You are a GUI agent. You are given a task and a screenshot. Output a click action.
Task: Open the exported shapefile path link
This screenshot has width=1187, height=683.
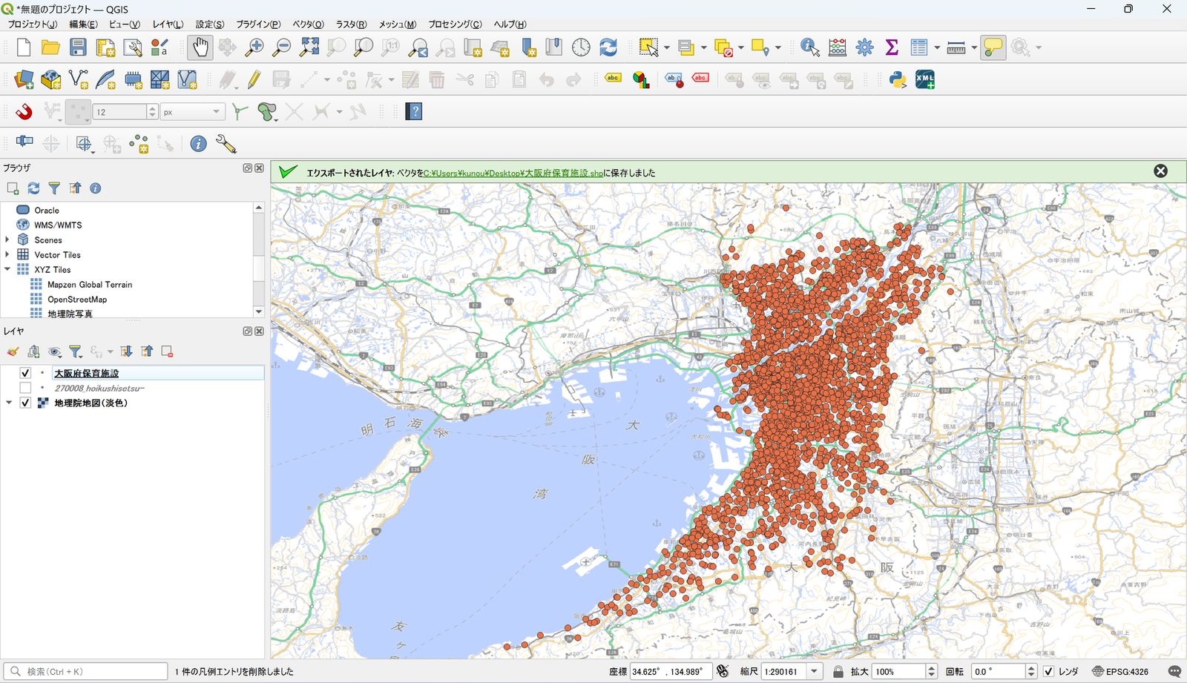pos(513,173)
